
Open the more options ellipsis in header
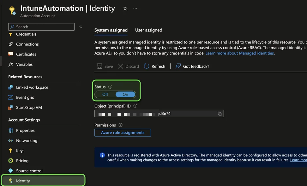click(135, 9)
